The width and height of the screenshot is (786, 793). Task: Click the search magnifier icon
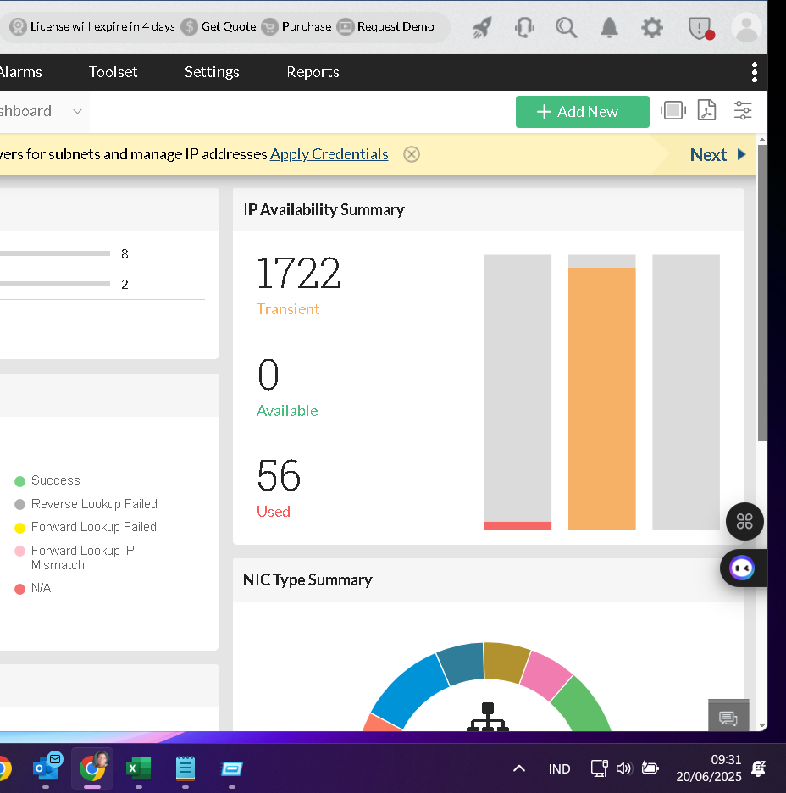(x=566, y=28)
